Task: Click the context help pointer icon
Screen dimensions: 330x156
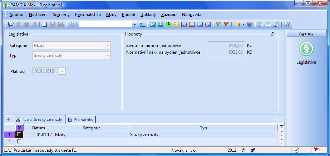Action: pos(287,25)
